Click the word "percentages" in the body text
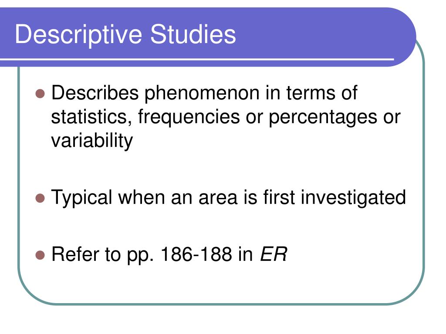446x334 pixels. (x=323, y=117)
